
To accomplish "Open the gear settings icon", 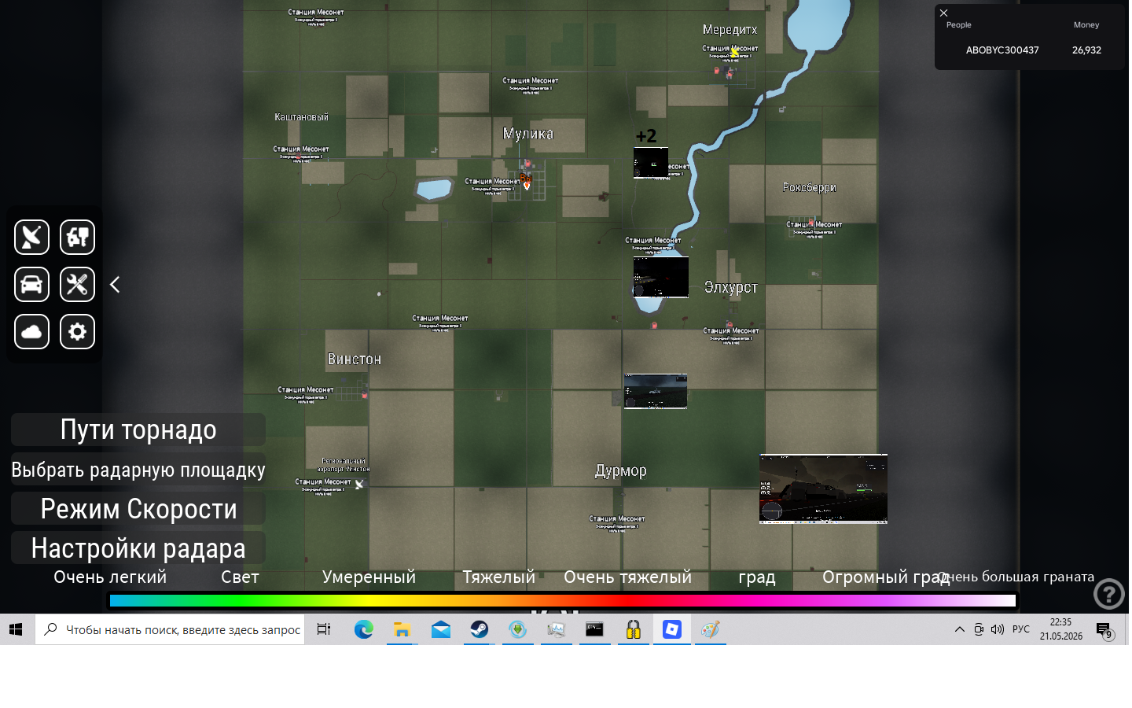I will 77,331.
